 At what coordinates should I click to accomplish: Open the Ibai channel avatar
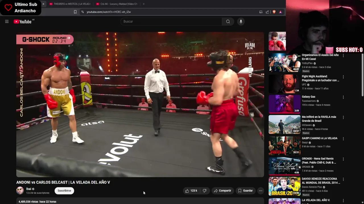click(x=20, y=191)
